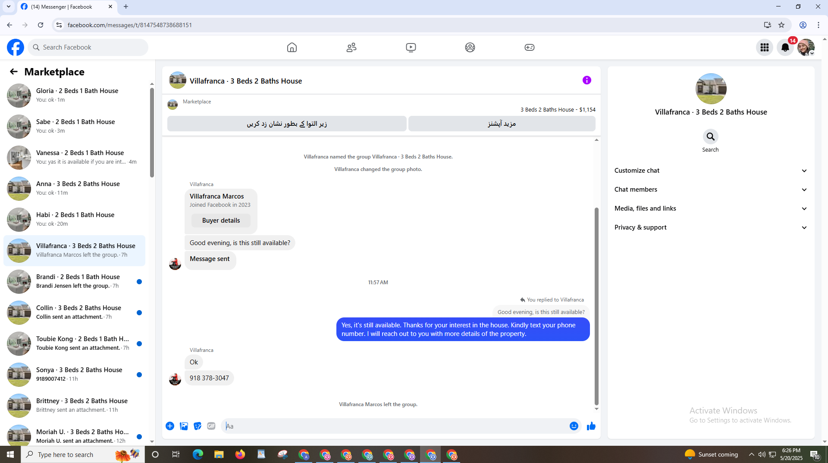This screenshot has height=463, width=828.
Task: Click the group photo in right panel
Action: coord(711,89)
